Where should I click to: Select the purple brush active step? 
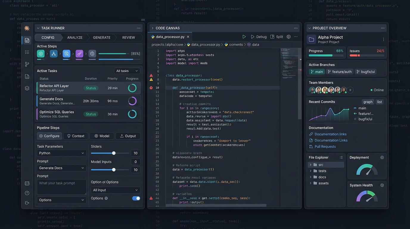coord(79,54)
